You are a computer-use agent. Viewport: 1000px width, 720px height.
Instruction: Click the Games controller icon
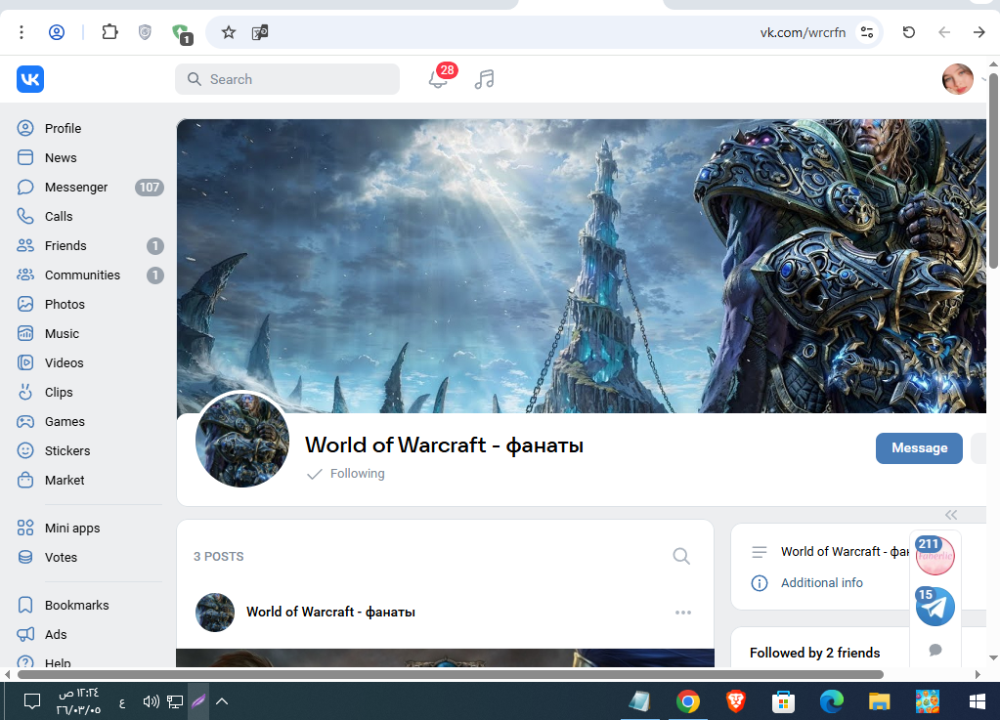point(24,421)
